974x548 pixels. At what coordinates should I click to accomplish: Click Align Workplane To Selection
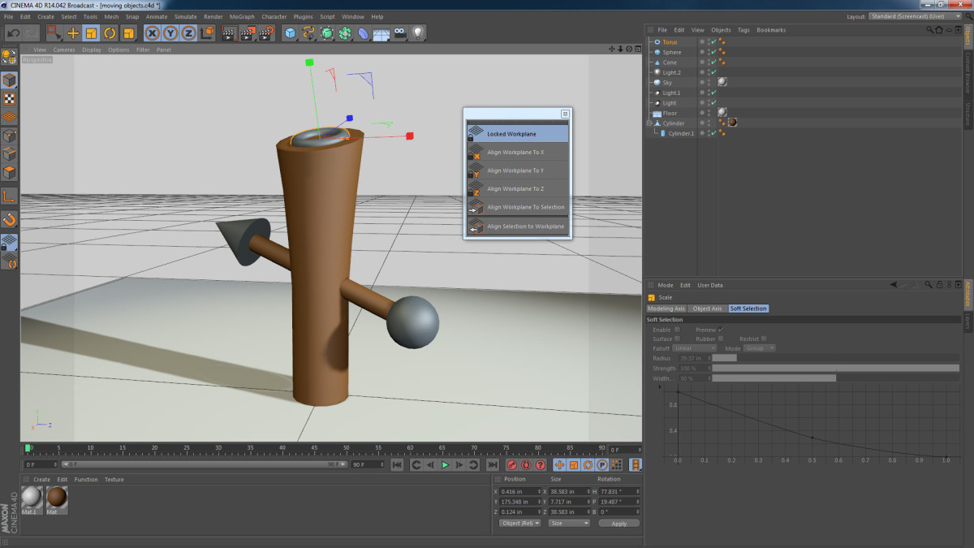525,207
